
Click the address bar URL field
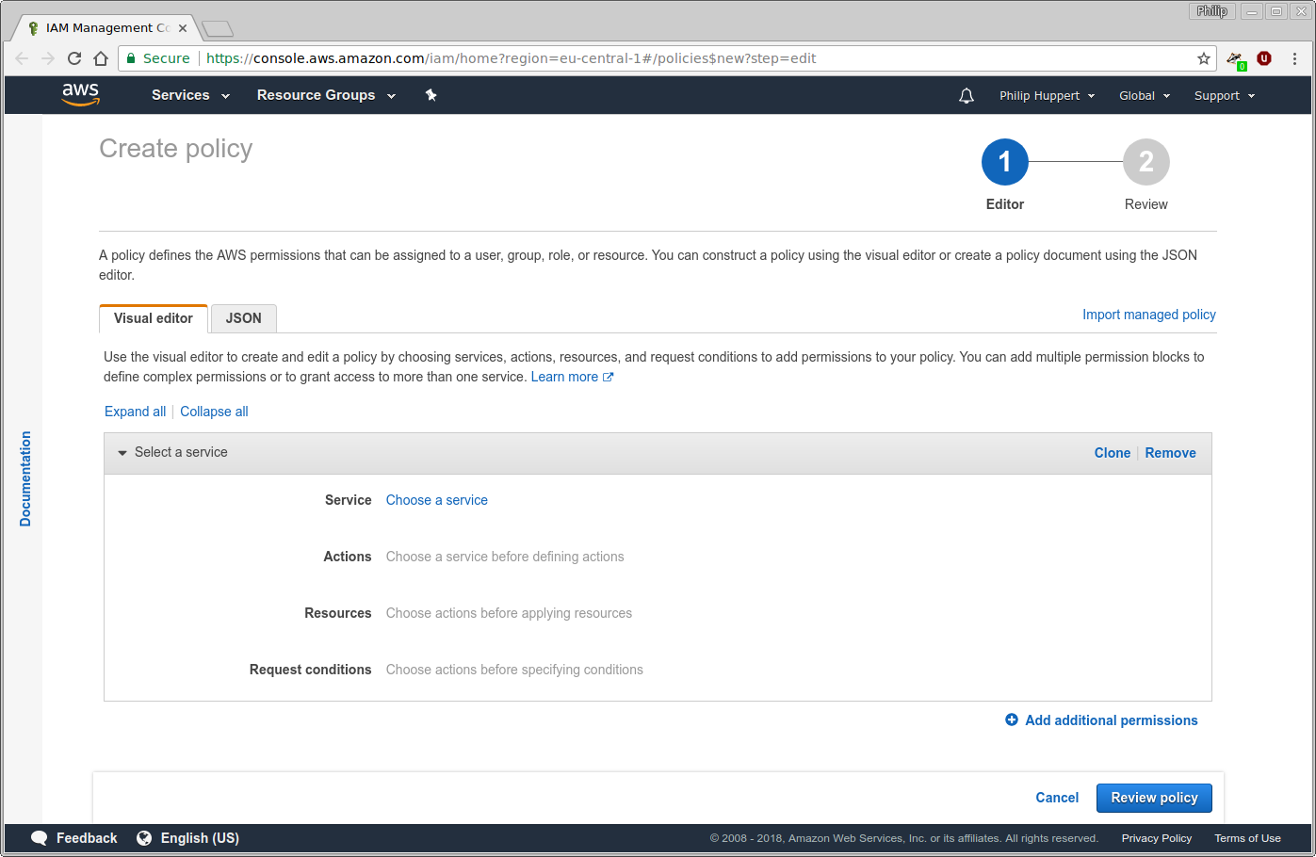point(659,58)
